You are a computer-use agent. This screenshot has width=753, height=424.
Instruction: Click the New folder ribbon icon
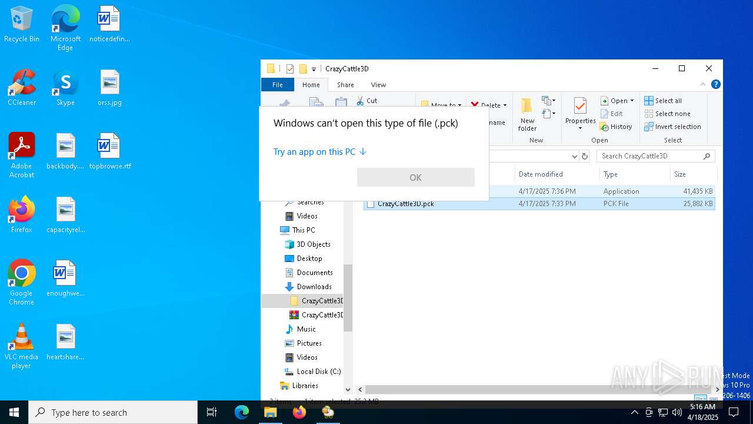527,114
